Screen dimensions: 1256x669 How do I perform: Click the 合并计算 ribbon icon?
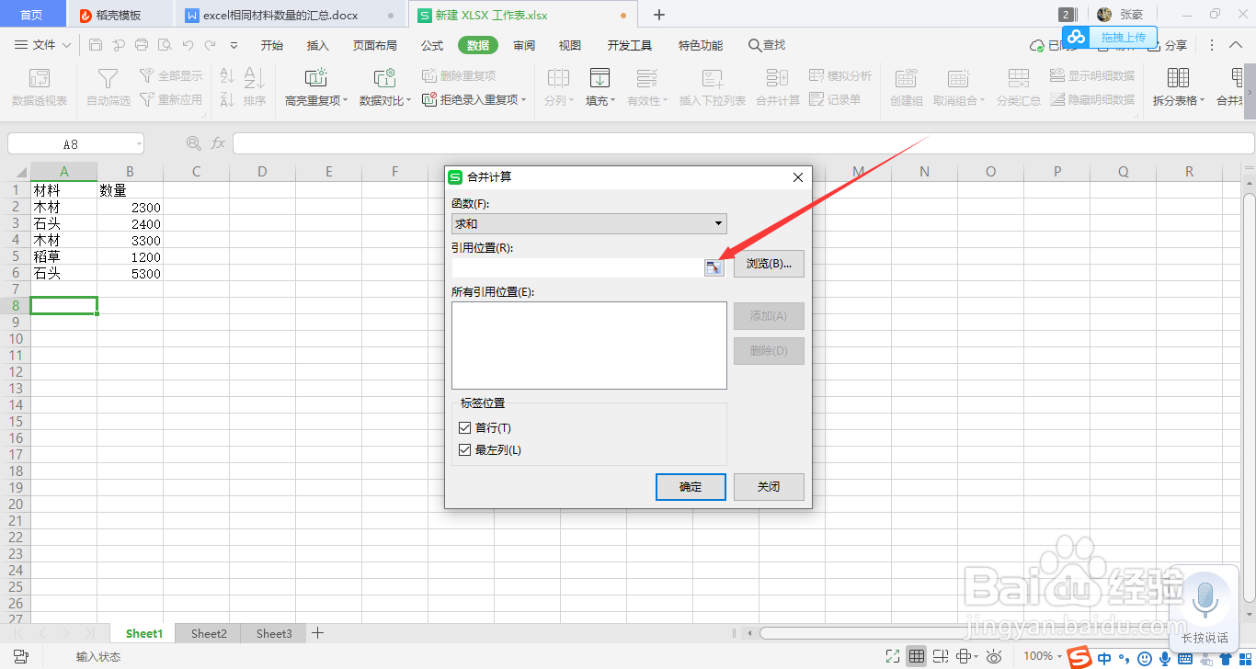point(778,78)
